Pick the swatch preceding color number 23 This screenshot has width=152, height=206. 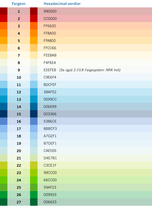click(4, 173)
